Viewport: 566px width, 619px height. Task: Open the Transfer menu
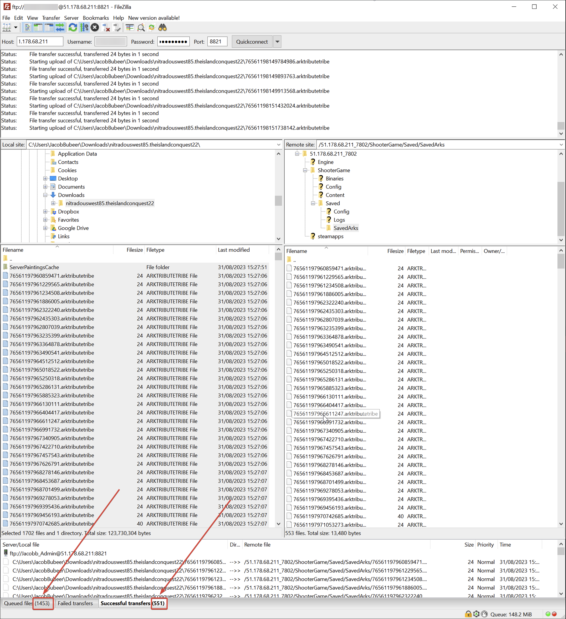(51, 18)
